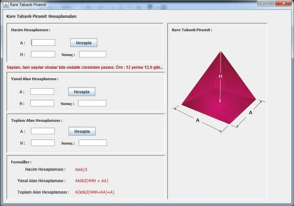Screen dimensions: 294x206
Task: Click the A input field under Hacim Hesaplaması
Action: 43,42
